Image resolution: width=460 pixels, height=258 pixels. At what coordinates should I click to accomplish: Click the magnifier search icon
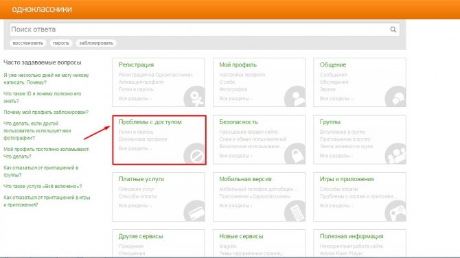tap(393, 30)
